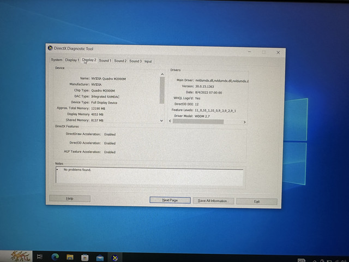The width and height of the screenshot is (349, 262).
Task: Select the name NVIDIA Quadro M2000M
Action: pyautogui.click(x=109, y=79)
